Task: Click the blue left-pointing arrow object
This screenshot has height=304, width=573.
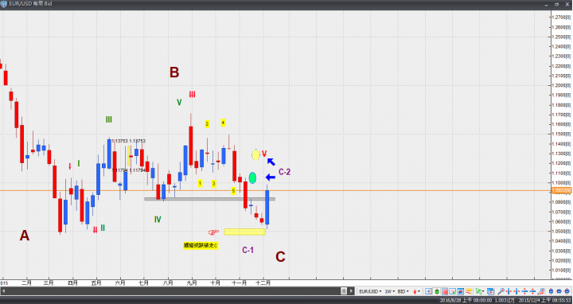Action: click(x=270, y=177)
